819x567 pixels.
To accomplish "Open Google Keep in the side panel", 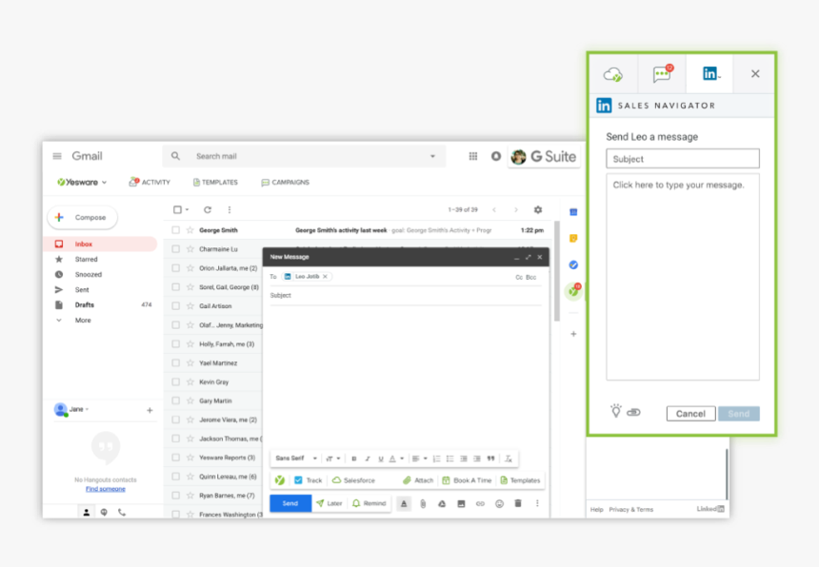I will pyautogui.click(x=573, y=239).
